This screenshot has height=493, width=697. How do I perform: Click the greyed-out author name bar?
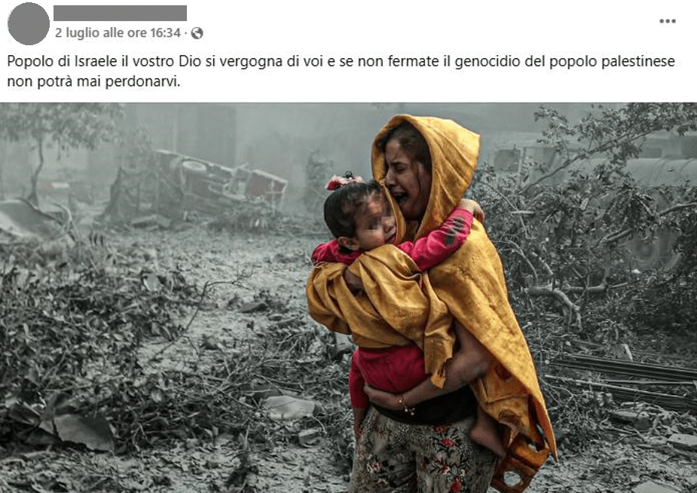coord(120,13)
